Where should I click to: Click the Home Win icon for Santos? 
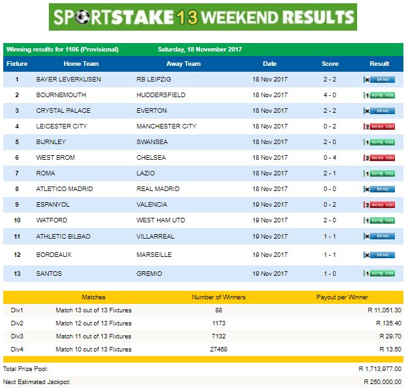(x=379, y=273)
